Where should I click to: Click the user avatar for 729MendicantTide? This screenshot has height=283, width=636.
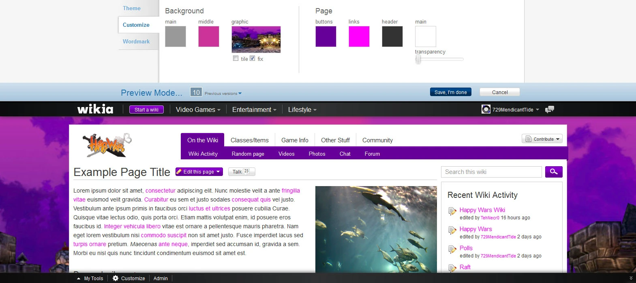coord(486,109)
